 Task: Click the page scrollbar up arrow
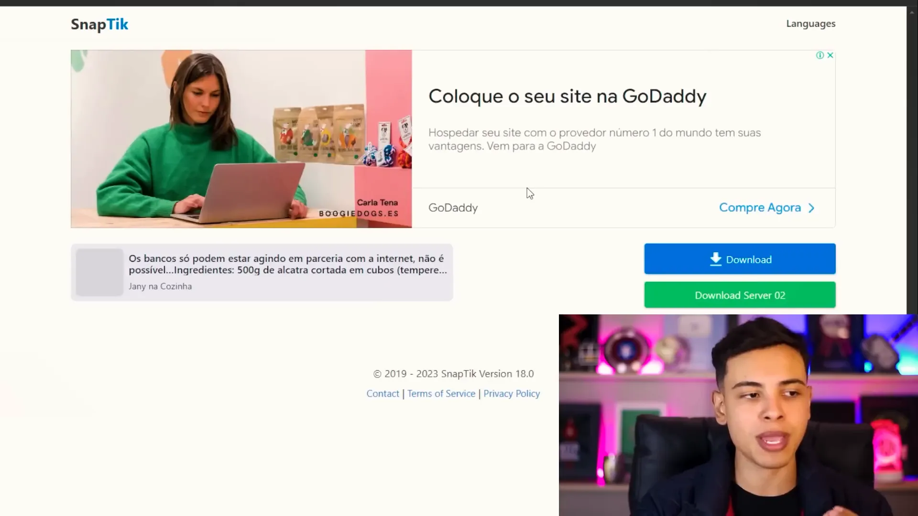point(912,12)
